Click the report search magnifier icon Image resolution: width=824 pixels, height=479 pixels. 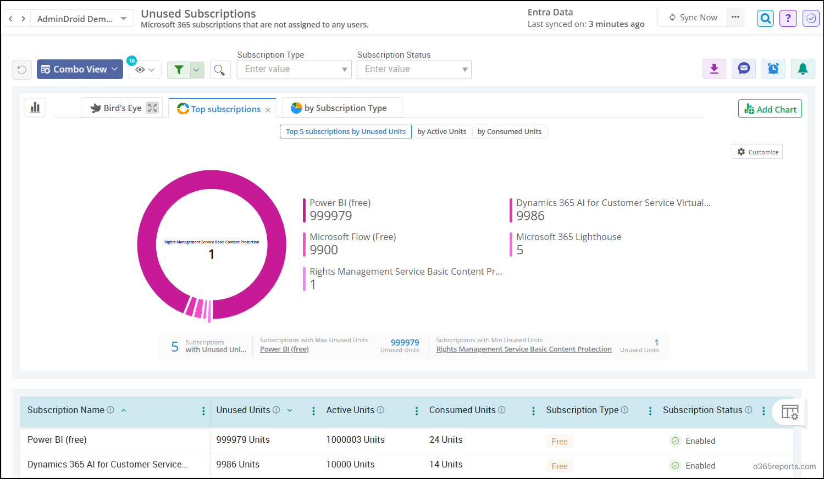[219, 70]
